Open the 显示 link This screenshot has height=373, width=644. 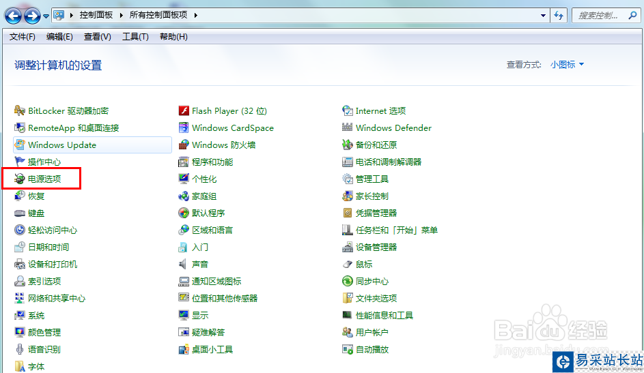point(200,316)
